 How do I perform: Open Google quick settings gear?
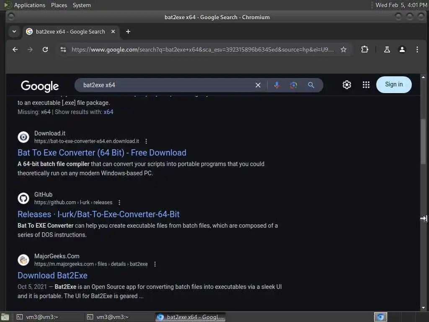pyautogui.click(x=346, y=85)
